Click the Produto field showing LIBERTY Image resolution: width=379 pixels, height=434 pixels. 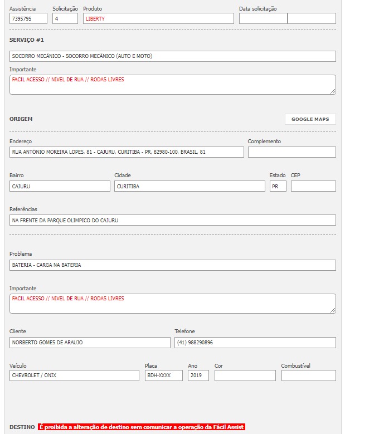tap(158, 18)
